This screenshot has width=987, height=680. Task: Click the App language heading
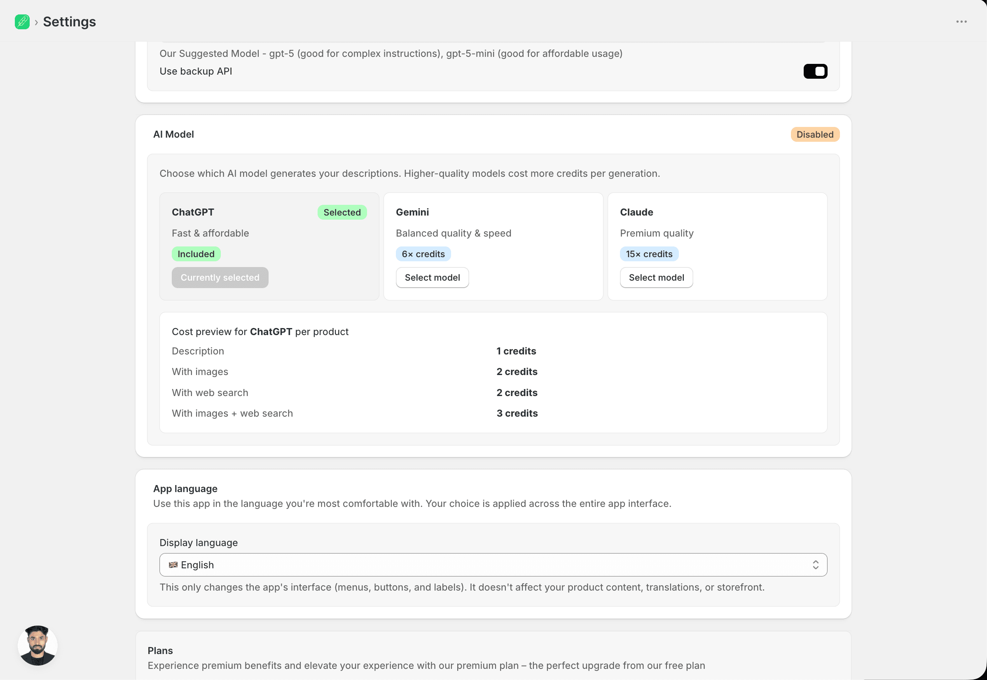point(185,489)
